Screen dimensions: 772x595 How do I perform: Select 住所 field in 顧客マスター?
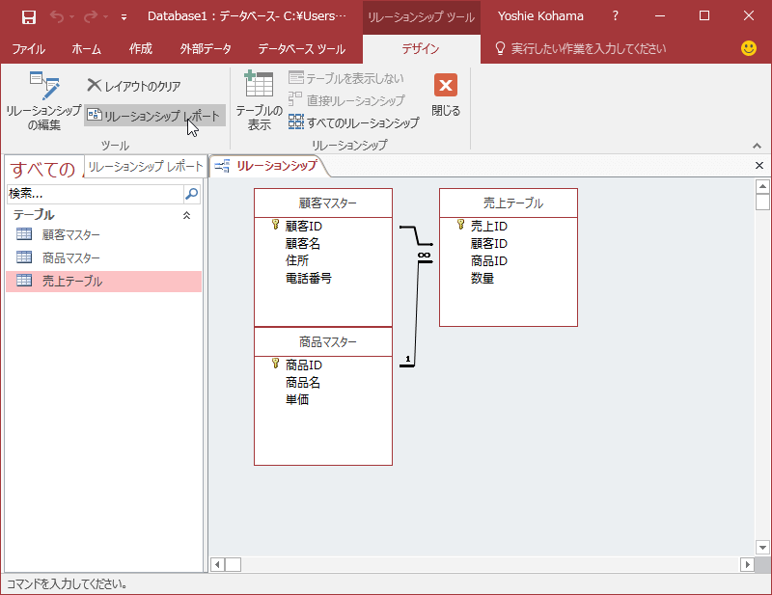tap(297, 260)
